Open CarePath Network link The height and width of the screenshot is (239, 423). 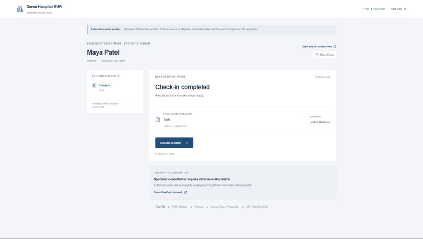tap(170, 192)
